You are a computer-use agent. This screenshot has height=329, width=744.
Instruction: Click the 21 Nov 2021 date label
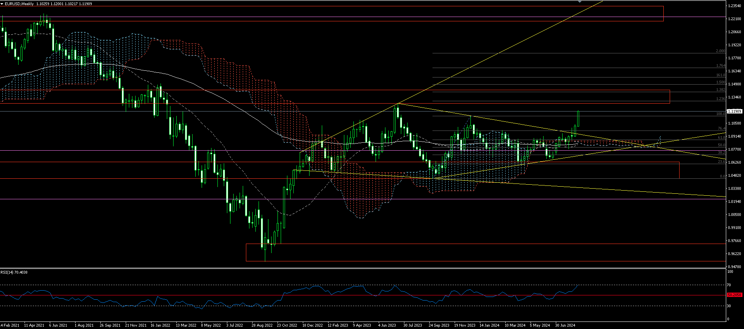tap(136, 325)
